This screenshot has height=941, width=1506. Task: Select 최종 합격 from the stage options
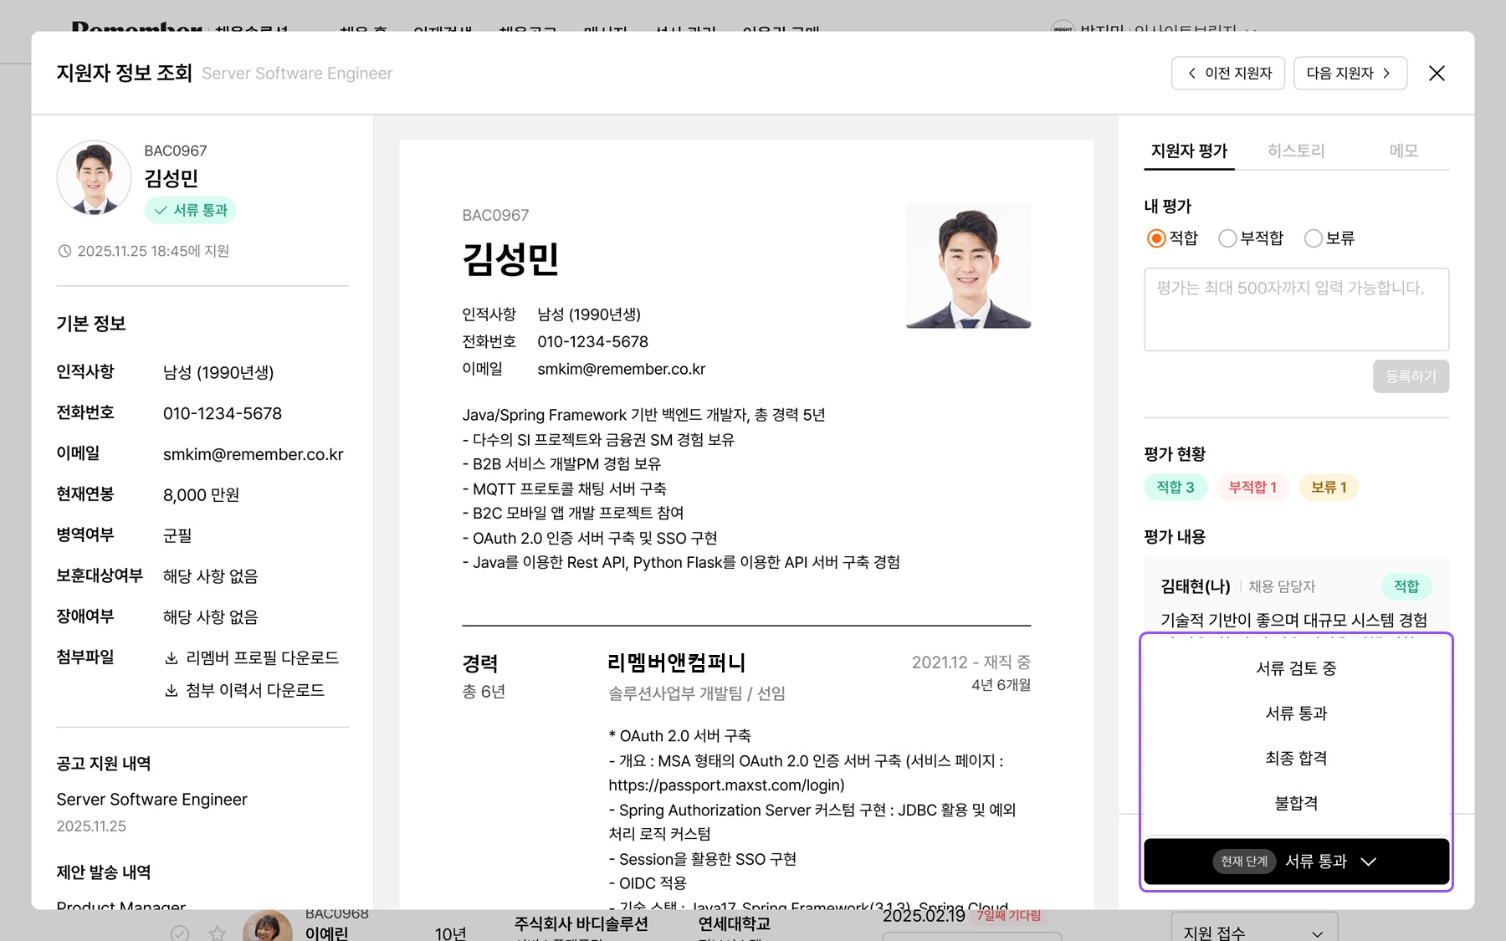click(x=1296, y=758)
